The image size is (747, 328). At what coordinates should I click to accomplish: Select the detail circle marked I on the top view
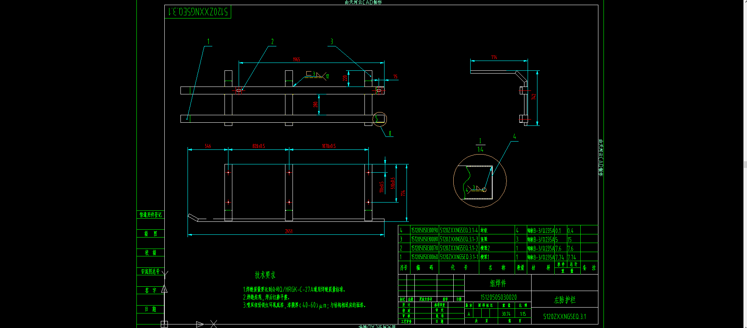tap(379, 119)
